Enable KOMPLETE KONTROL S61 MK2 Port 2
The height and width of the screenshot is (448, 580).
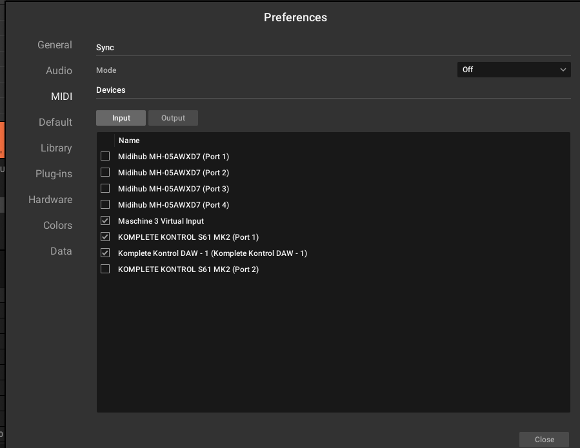(x=105, y=269)
